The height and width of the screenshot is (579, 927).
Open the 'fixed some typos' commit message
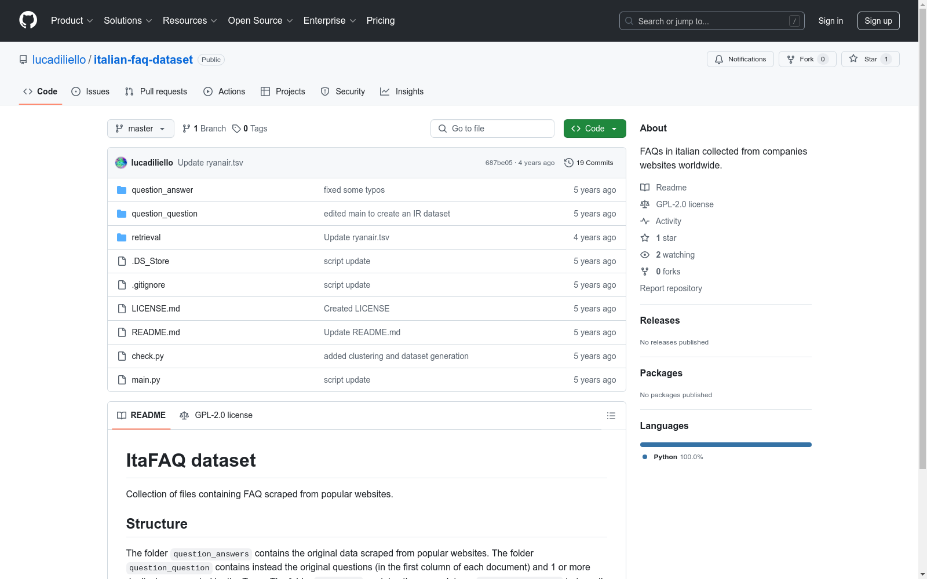click(x=354, y=190)
